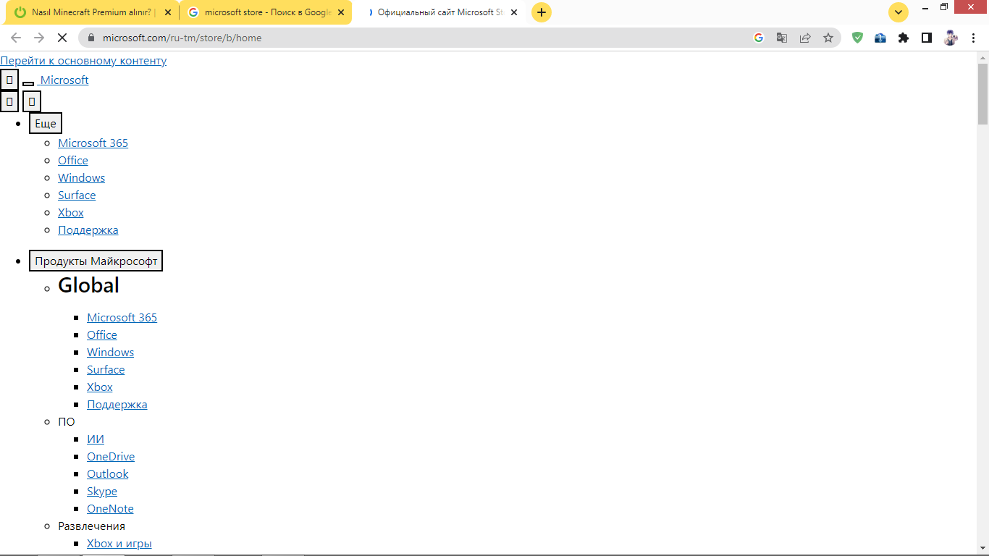The image size is (989, 556).
Task: Open the Extensions puzzle piece menu
Action: (904, 38)
